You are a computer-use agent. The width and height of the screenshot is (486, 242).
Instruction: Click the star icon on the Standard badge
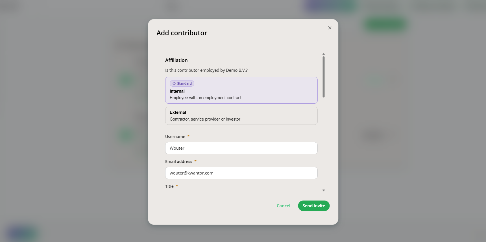(x=174, y=83)
